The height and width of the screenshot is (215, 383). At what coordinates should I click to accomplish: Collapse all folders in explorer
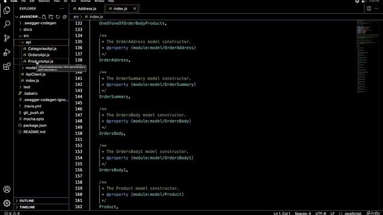click(x=65, y=17)
